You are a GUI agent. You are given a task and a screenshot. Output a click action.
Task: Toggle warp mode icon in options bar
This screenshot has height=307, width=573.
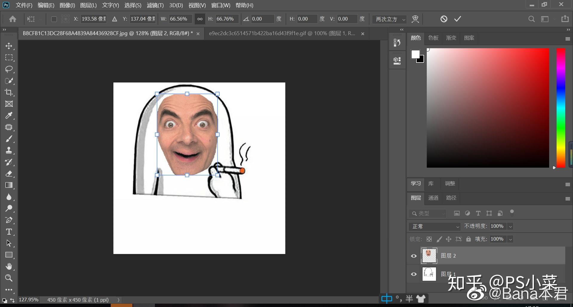tap(415, 19)
